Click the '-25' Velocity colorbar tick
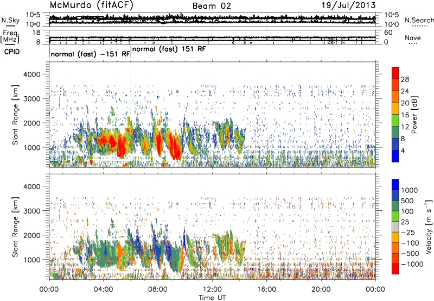This screenshot has width=434, height=301. tap(408, 232)
